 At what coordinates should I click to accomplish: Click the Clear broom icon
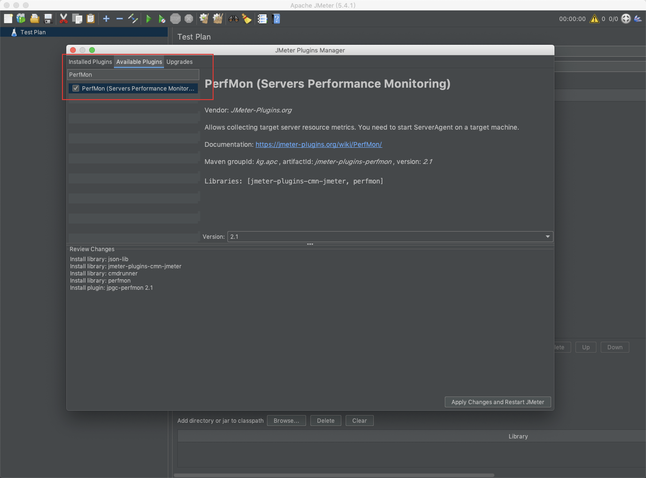[x=204, y=19]
